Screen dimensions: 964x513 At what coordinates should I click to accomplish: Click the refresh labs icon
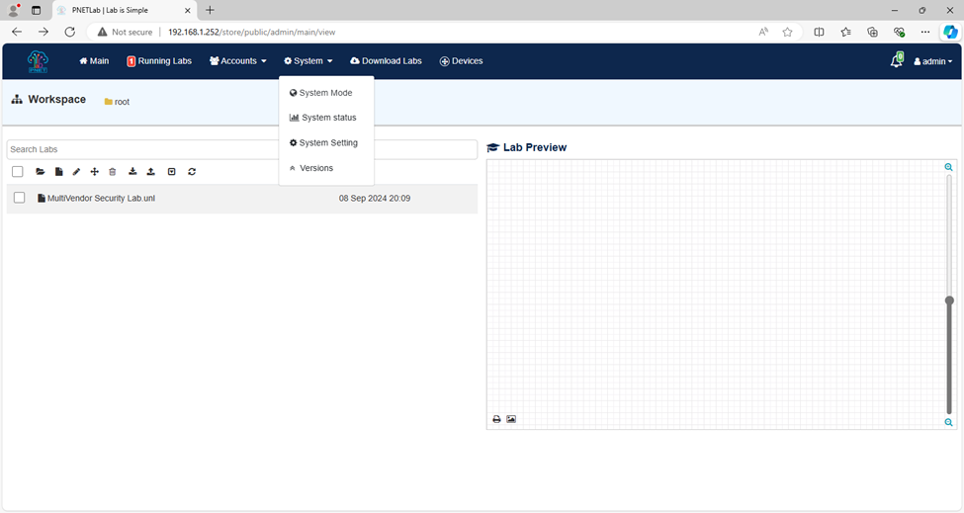(x=192, y=171)
